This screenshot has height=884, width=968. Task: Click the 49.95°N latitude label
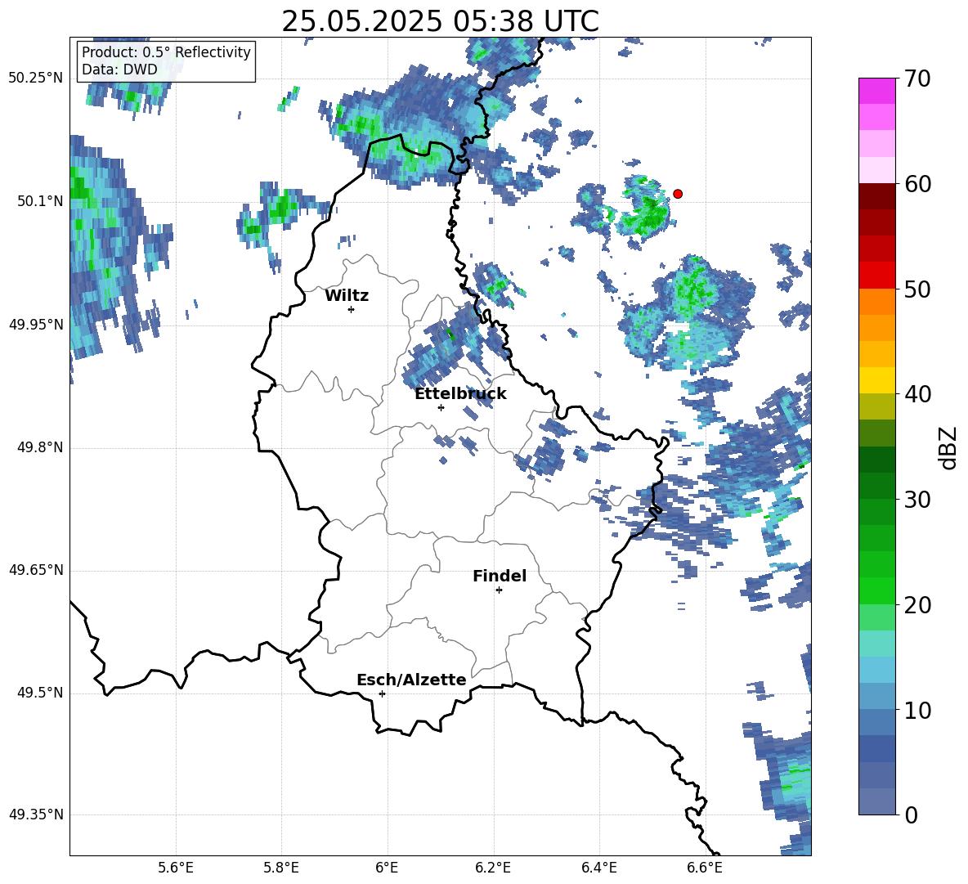click(x=36, y=324)
